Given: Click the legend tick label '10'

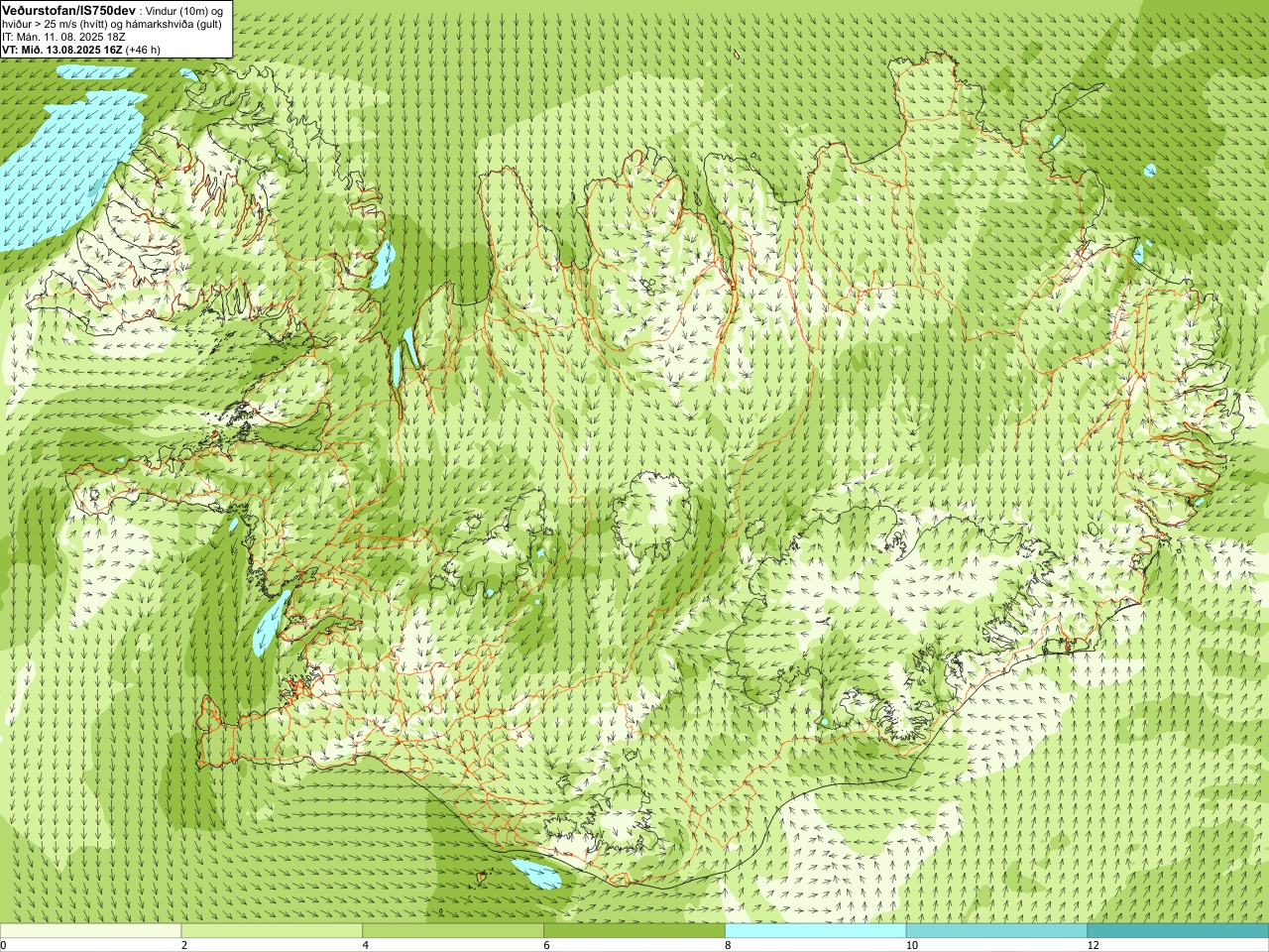Looking at the screenshot, I should [x=911, y=946].
